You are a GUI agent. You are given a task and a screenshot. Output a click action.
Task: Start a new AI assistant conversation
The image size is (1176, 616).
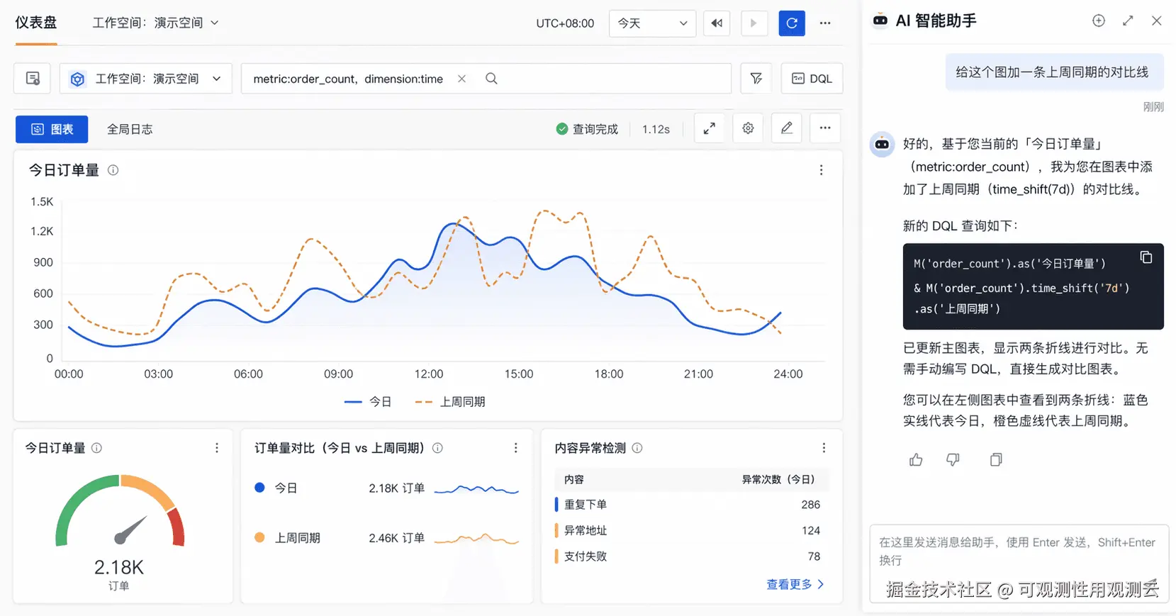click(1098, 21)
